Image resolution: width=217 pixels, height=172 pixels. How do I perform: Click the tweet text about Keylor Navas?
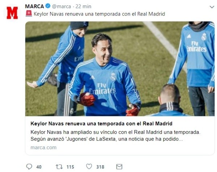pos(99,14)
